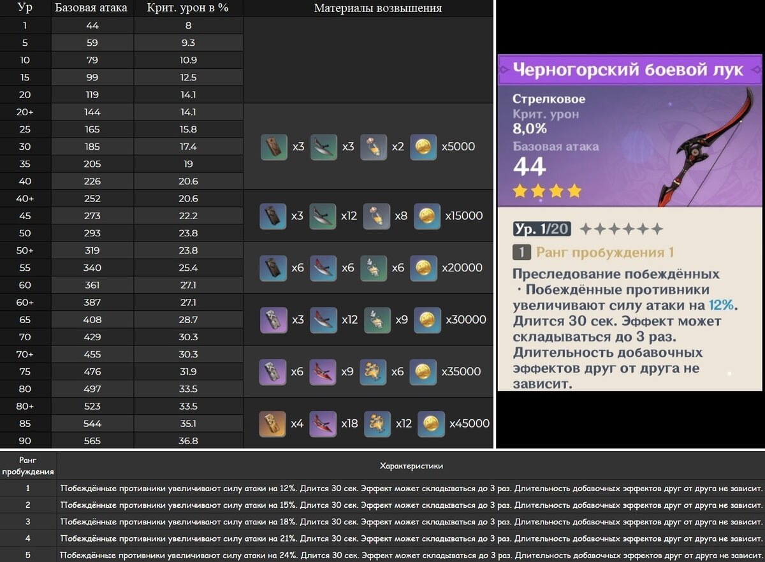The image size is (765, 562).
Task: Click the base attack cell "565"
Action: [x=92, y=441]
